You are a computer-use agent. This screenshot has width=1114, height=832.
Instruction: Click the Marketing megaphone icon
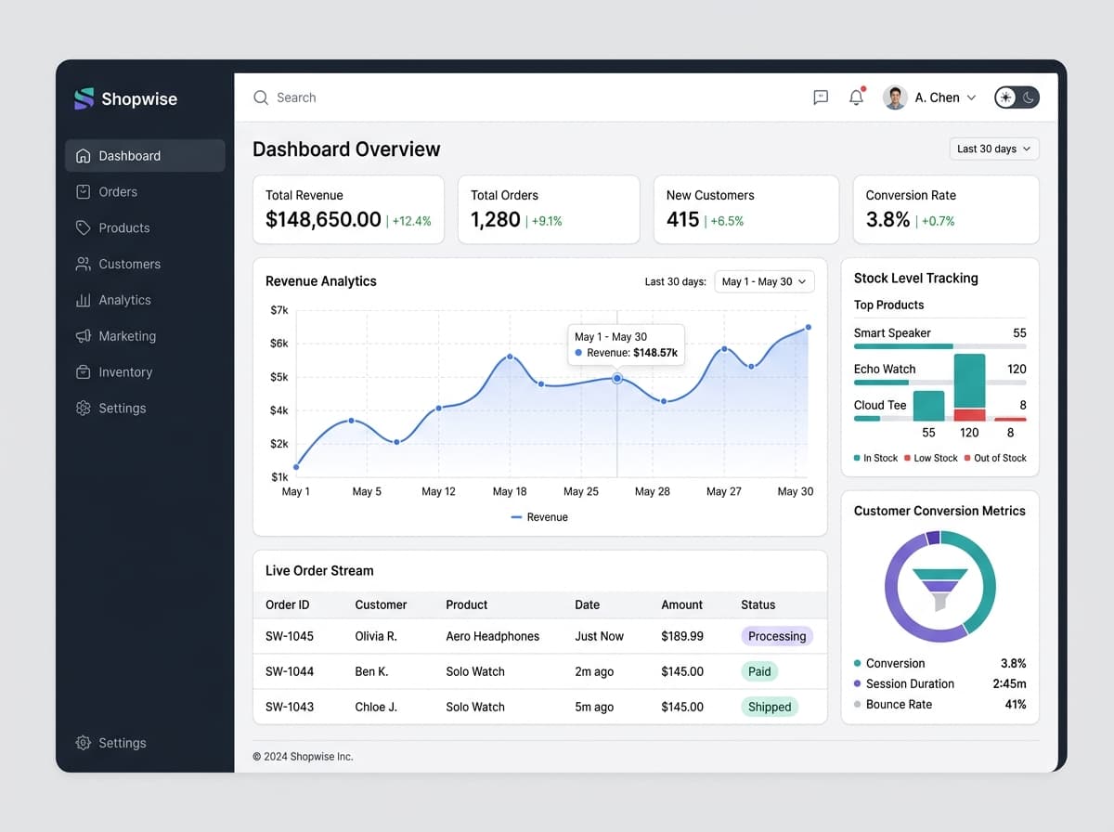[84, 336]
